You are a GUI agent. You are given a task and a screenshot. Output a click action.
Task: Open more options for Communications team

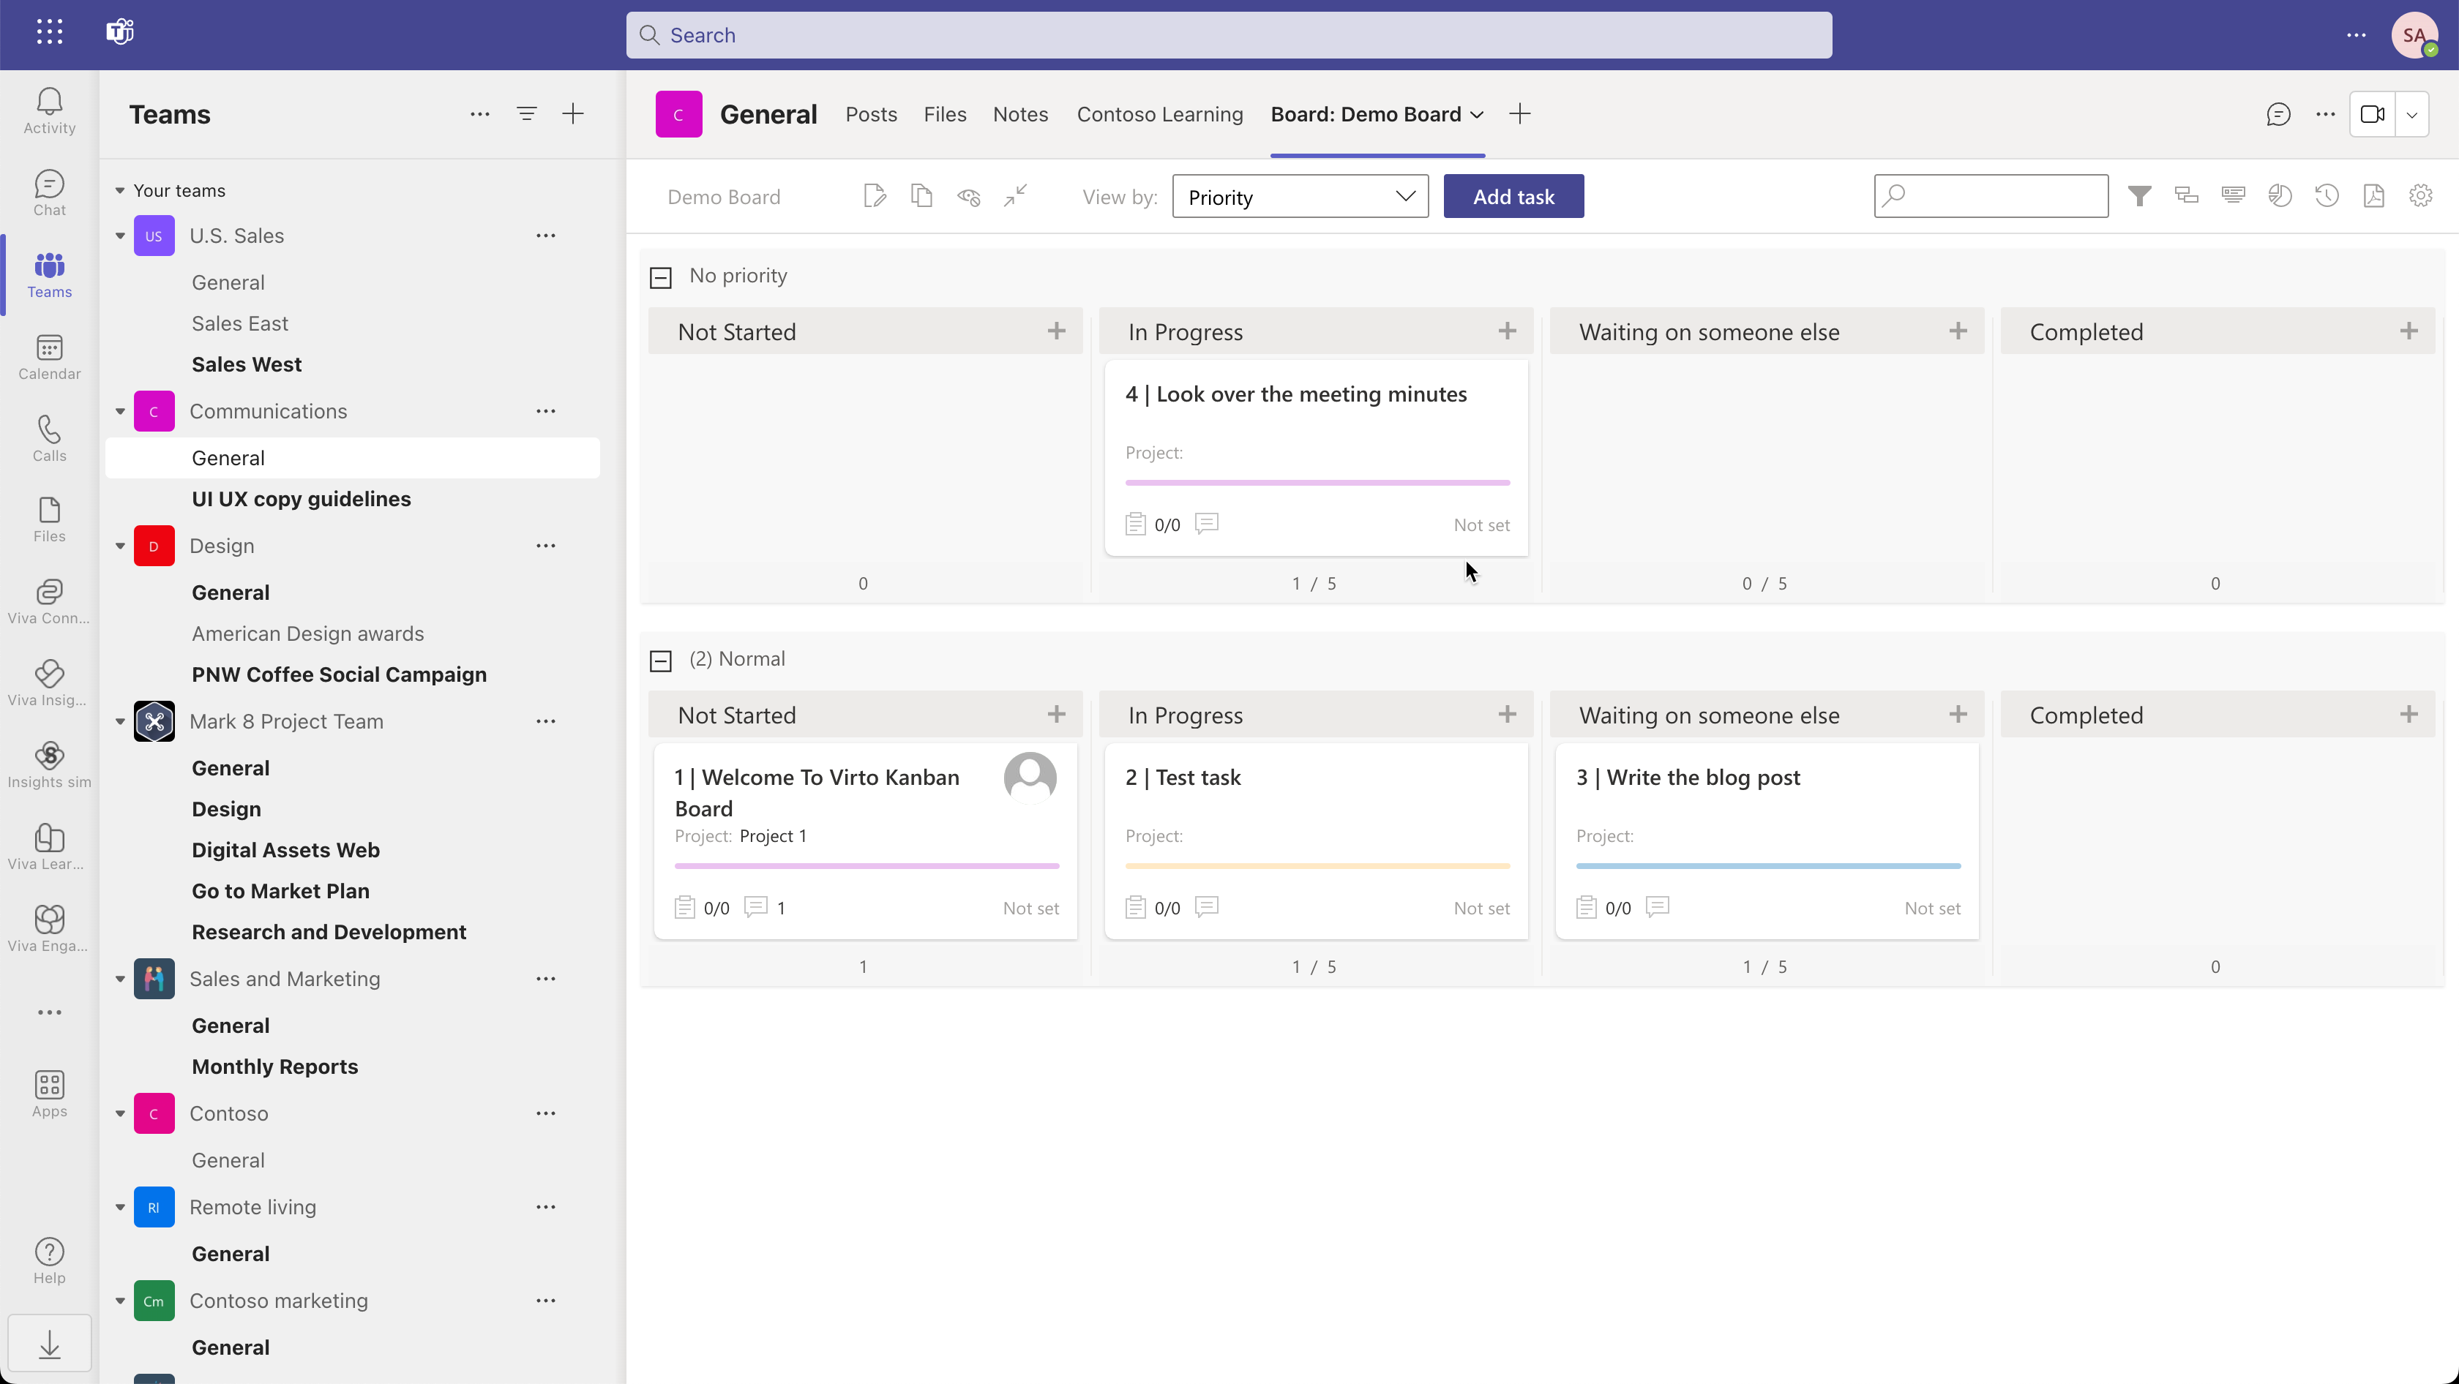545,411
